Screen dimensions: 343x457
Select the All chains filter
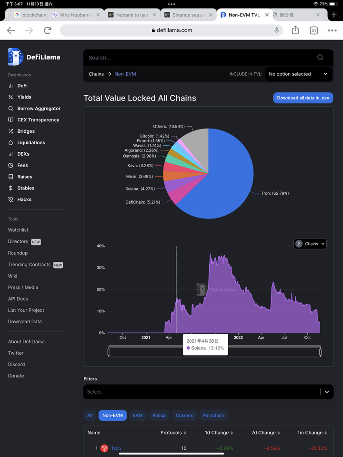point(90,415)
